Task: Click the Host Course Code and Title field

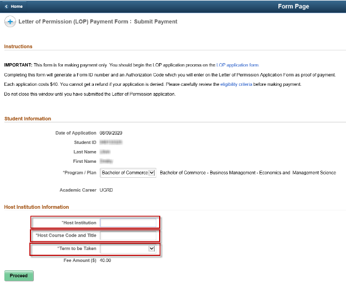Action: [x=128, y=235]
